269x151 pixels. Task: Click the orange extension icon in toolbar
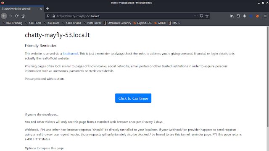click(257, 16)
